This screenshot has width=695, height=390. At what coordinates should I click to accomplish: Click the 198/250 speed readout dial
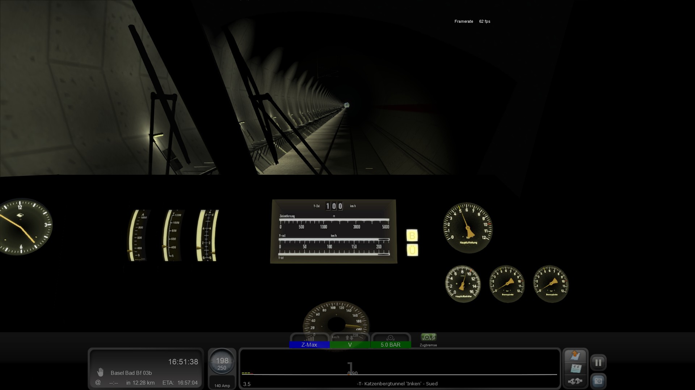point(222,364)
